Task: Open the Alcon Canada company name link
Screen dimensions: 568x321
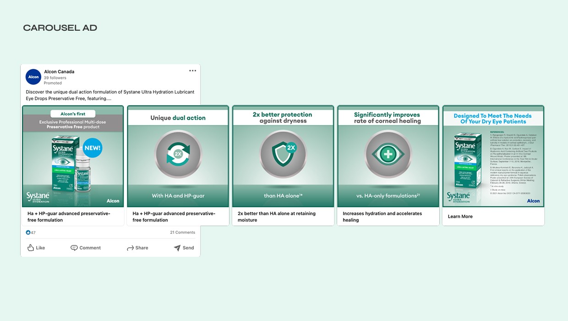Action: coord(59,72)
